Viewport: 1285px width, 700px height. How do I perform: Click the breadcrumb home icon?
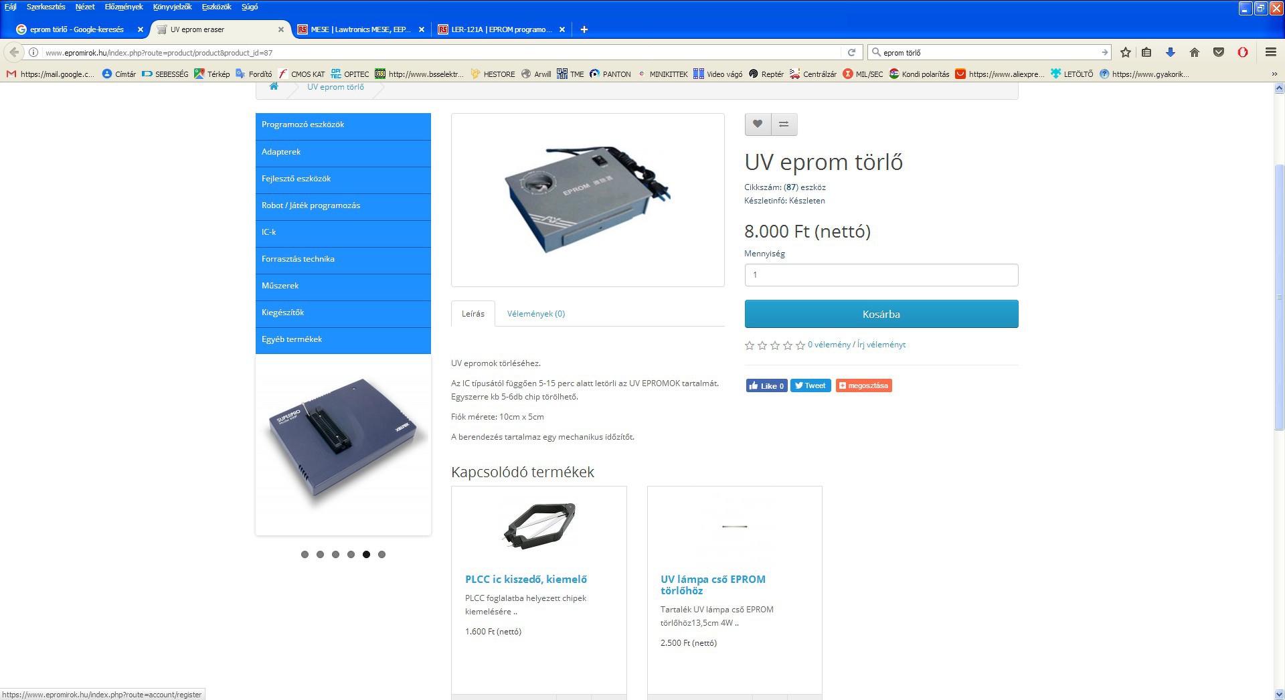[274, 87]
